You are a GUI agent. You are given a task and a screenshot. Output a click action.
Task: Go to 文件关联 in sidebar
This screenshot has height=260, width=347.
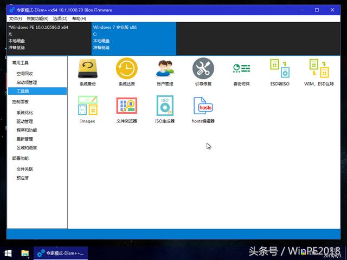(24, 169)
